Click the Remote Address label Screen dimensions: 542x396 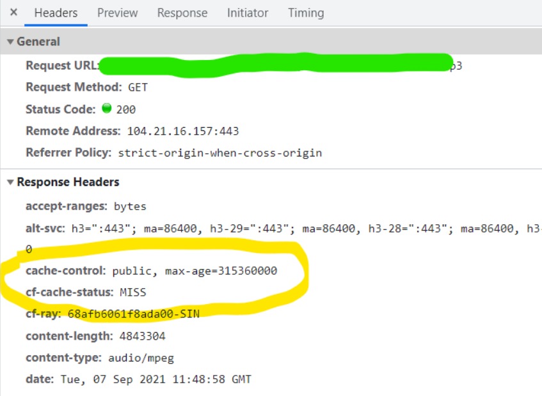pyautogui.click(x=73, y=131)
